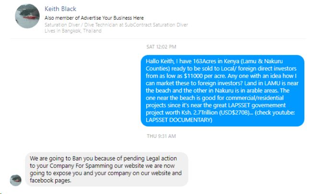312x194 pixels.
Task: Select the blue sent message bubble
Action: tap(222, 91)
